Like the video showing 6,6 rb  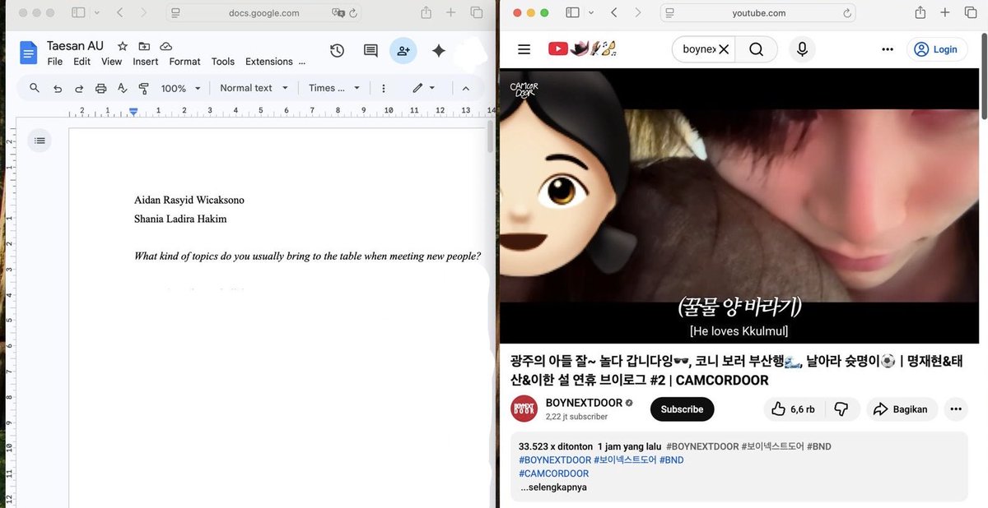point(792,409)
